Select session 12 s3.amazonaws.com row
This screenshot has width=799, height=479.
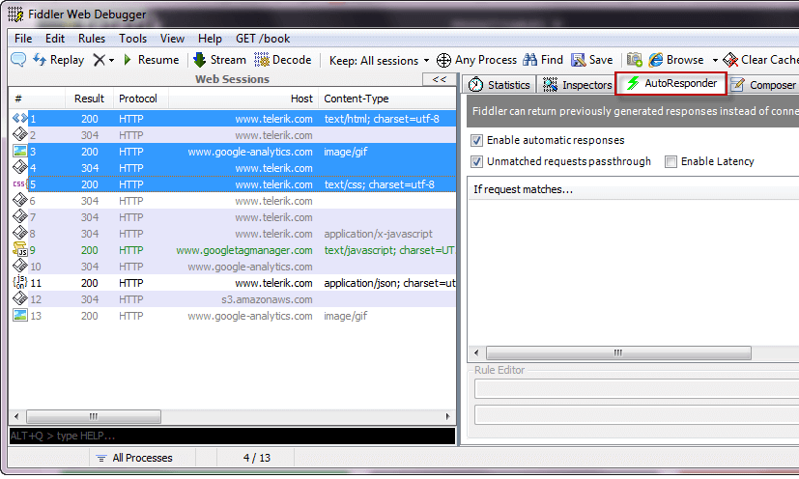tap(233, 299)
